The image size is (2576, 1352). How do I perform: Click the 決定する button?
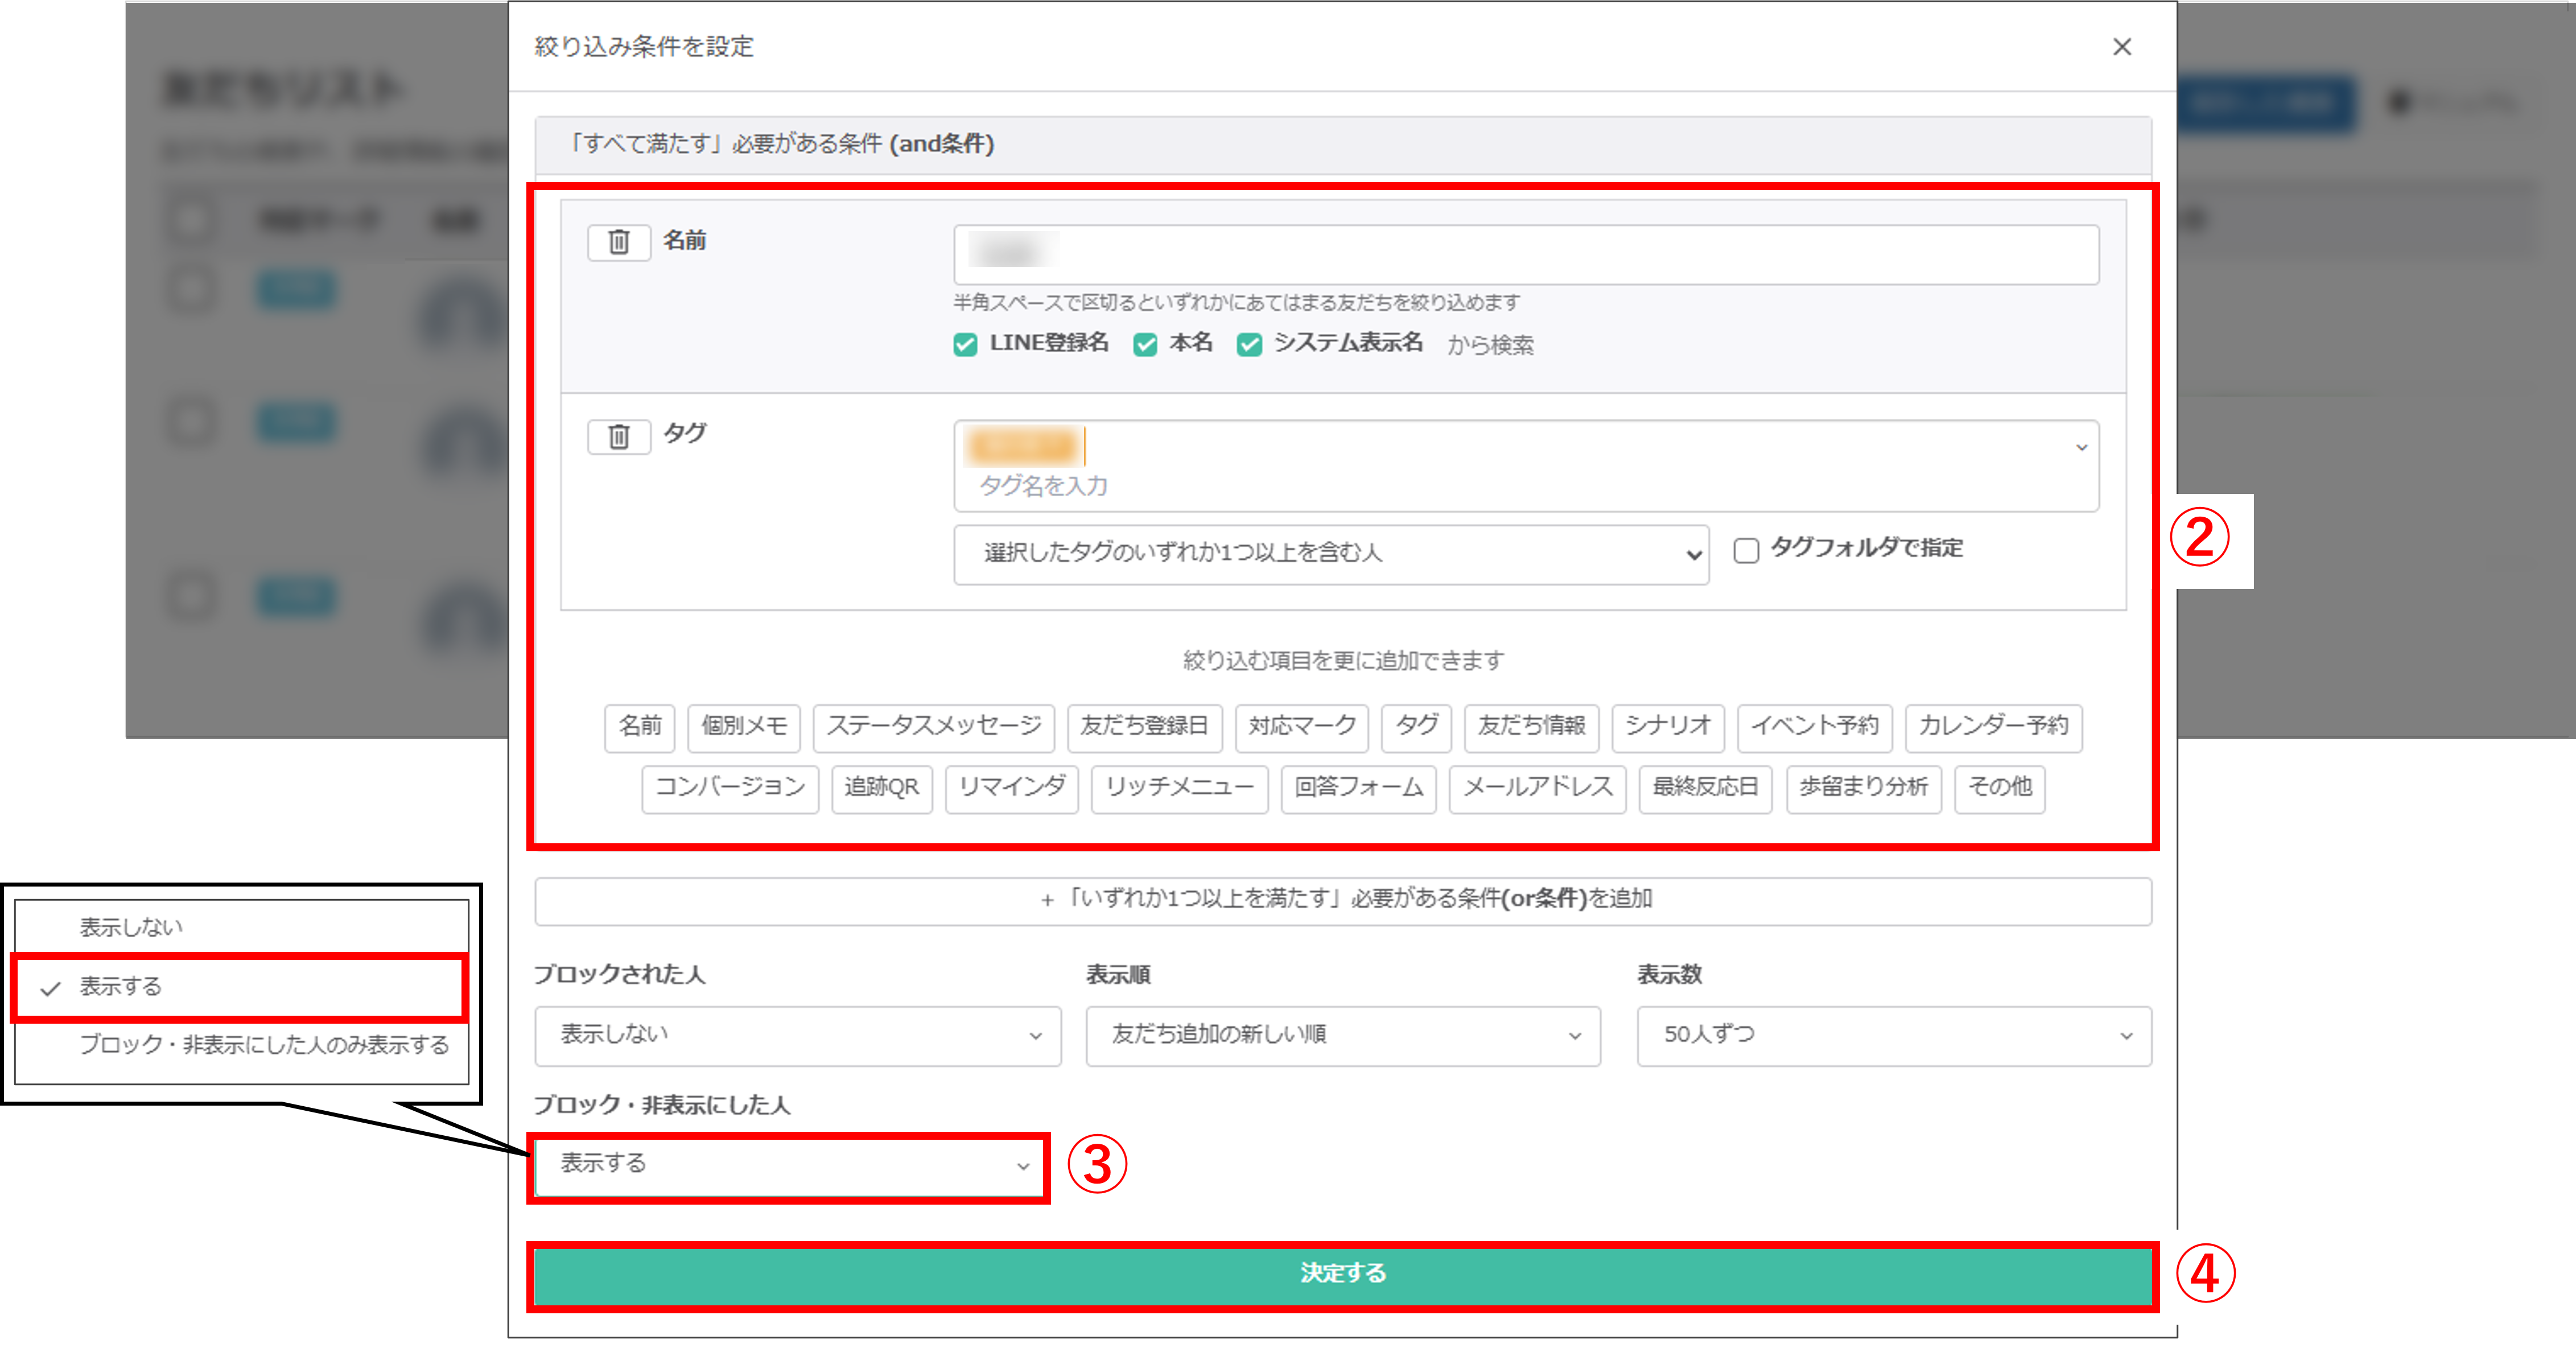pyautogui.click(x=1342, y=1274)
